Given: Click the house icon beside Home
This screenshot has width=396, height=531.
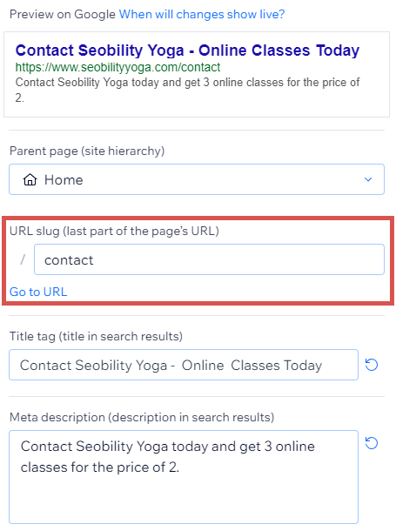Looking at the screenshot, I should (30, 179).
